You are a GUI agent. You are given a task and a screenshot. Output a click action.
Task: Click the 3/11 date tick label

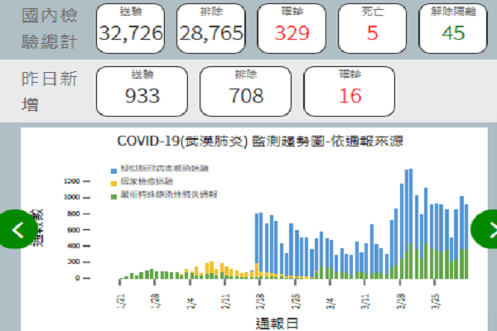click(365, 301)
